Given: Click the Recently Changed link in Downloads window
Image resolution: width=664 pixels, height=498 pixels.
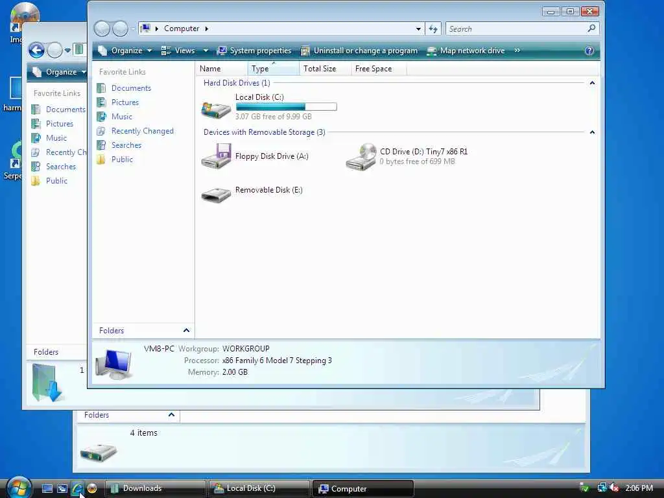Looking at the screenshot, I should 65,152.
